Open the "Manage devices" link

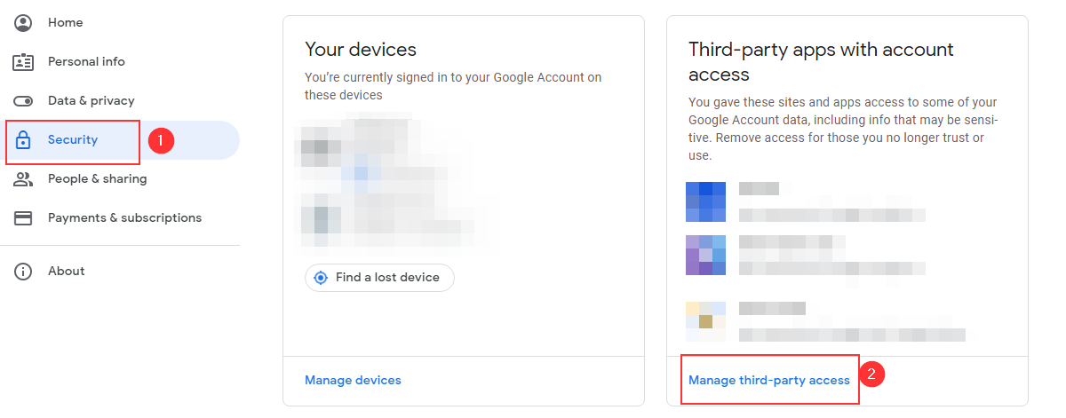pos(353,380)
